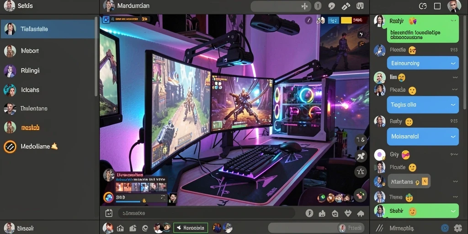Click the paired avatars right of Ronoobia
The height and width of the screenshot is (234, 468).
click(223, 228)
